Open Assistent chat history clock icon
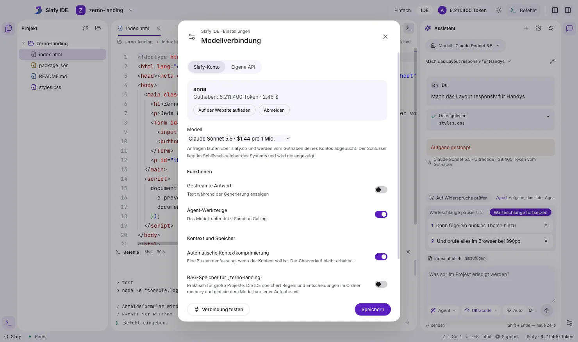Screen dimensions: 578x342 pyautogui.click(x=539, y=28)
